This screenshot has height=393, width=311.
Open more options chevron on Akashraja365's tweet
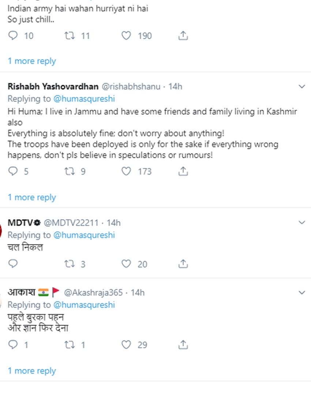(302, 292)
